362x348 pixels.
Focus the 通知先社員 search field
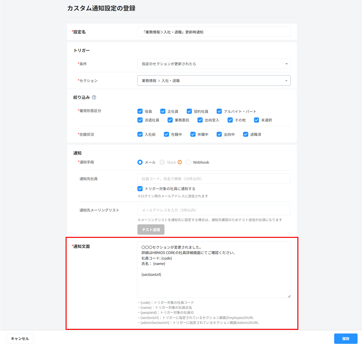point(214,179)
